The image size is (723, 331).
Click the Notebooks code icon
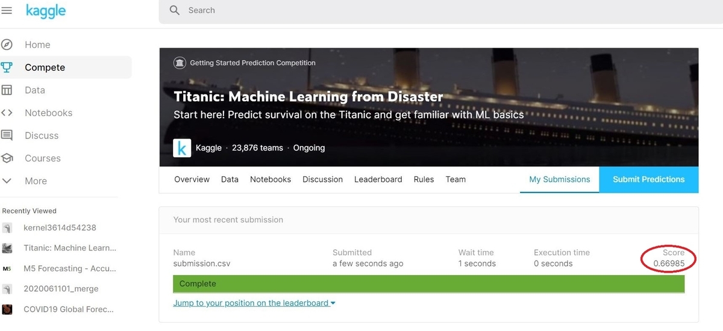(7, 113)
